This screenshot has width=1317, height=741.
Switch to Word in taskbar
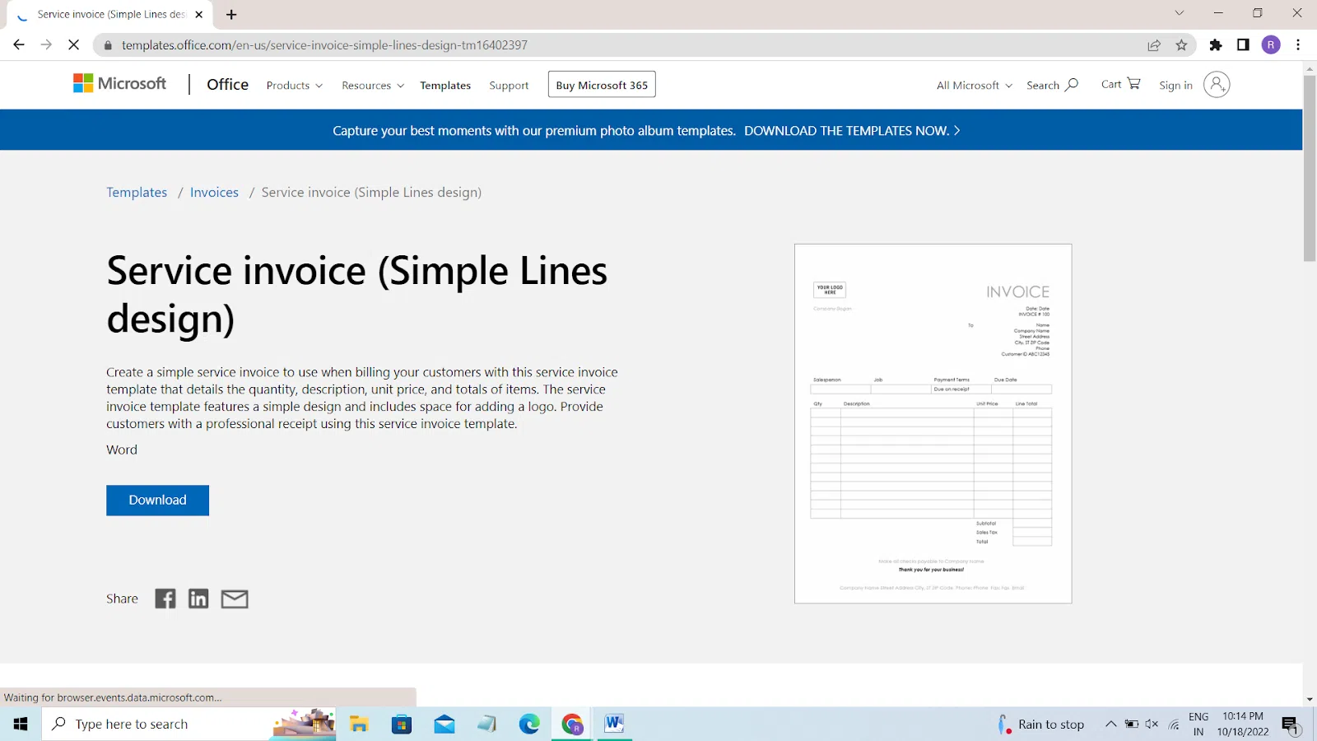point(614,724)
